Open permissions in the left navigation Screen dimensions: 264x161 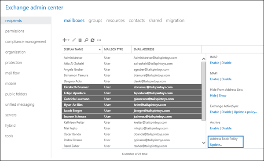15,31
